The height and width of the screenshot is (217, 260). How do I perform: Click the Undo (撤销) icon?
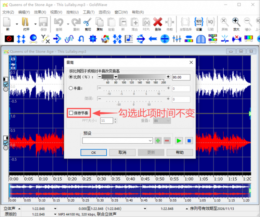(59, 22)
